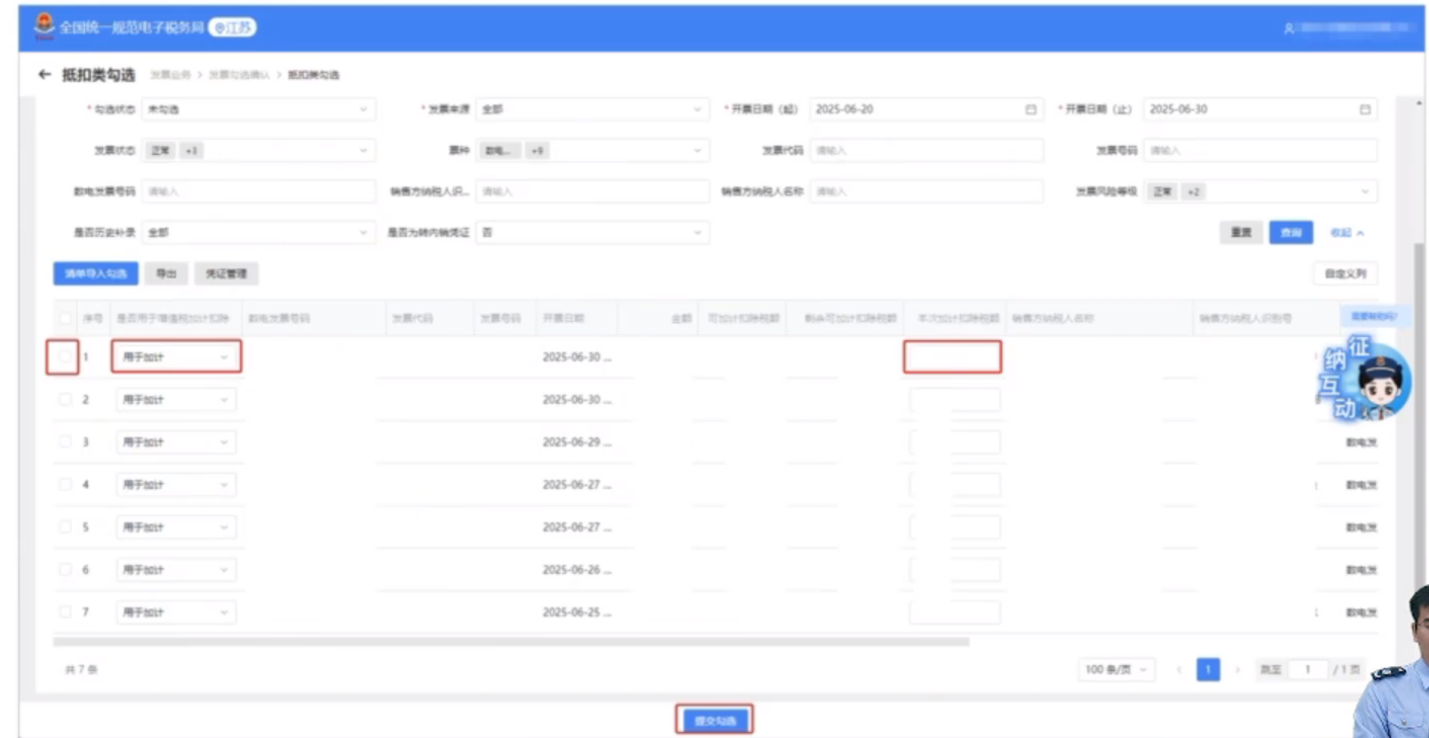Click the back arrow beside 抵扣类勾选

(44, 74)
